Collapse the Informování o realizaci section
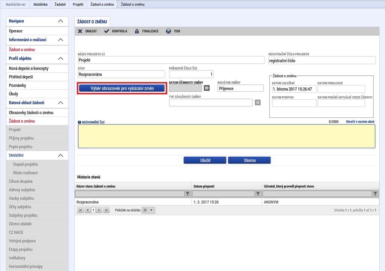The width and height of the screenshot is (385, 271). (61, 40)
